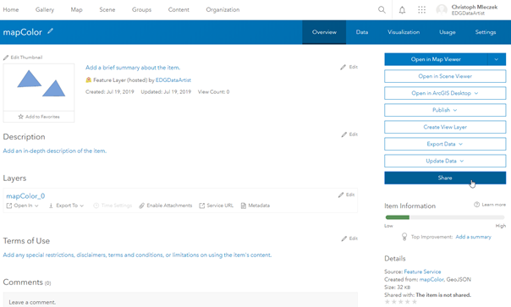The width and height of the screenshot is (511, 307).
Task: Open the mapColor created-from link
Action: (x=431, y=279)
